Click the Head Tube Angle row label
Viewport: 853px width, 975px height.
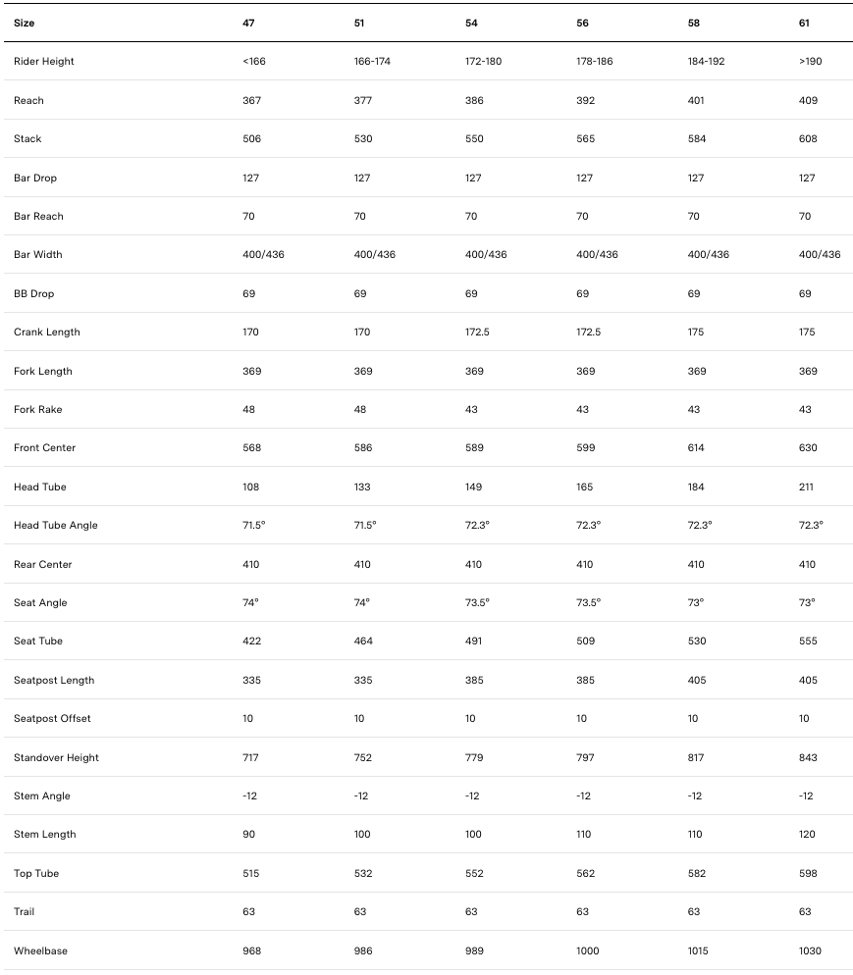pyautogui.click(x=56, y=526)
